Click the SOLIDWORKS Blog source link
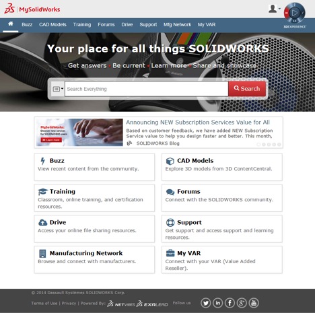This screenshot has height=313, width=315. click(x=158, y=143)
